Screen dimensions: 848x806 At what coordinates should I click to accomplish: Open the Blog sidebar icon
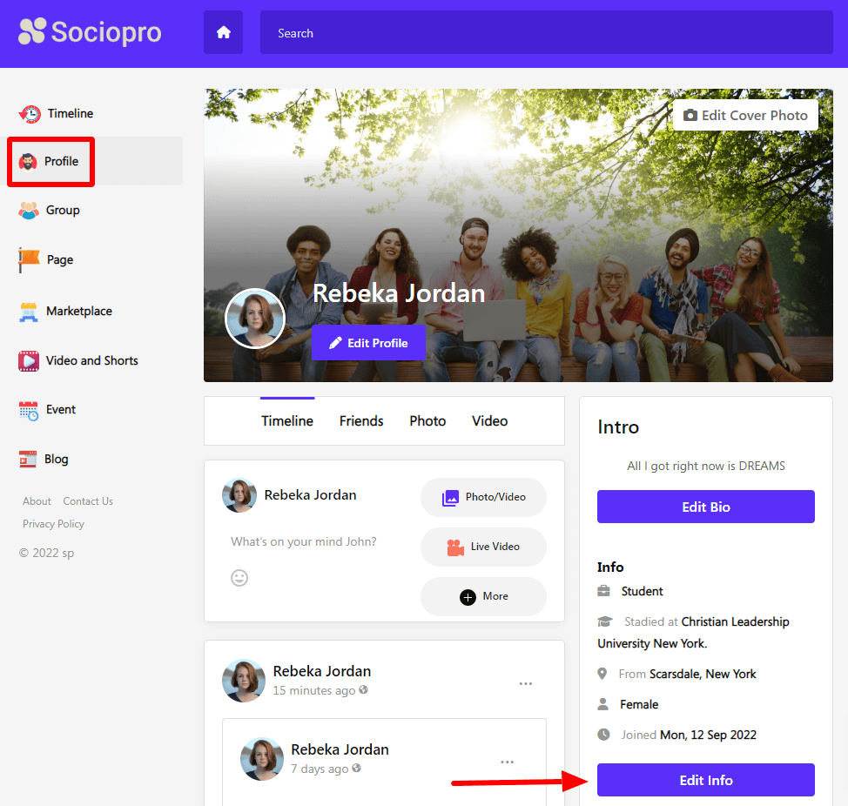pyautogui.click(x=29, y=459)
